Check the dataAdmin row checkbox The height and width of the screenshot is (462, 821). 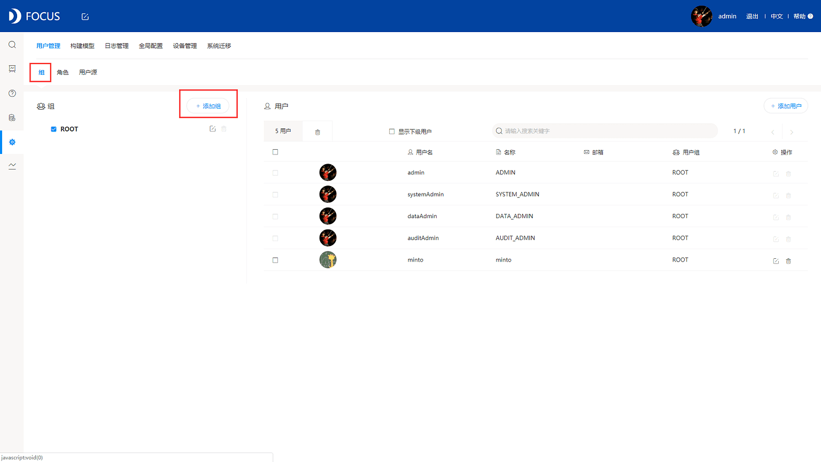pyautogui.click(x=275, y=217)
